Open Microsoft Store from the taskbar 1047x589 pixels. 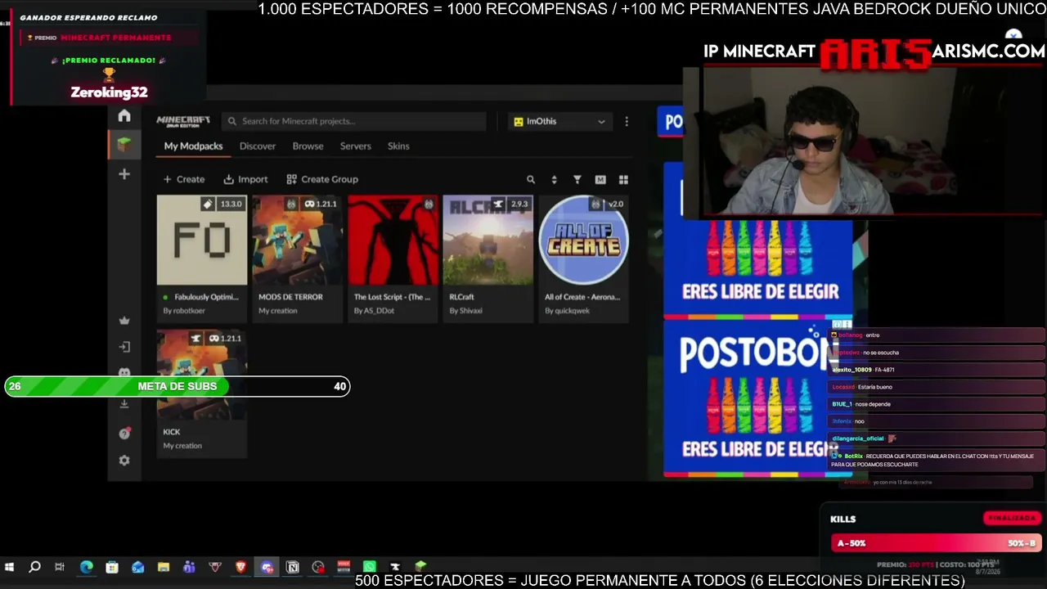tap(112, 567)
